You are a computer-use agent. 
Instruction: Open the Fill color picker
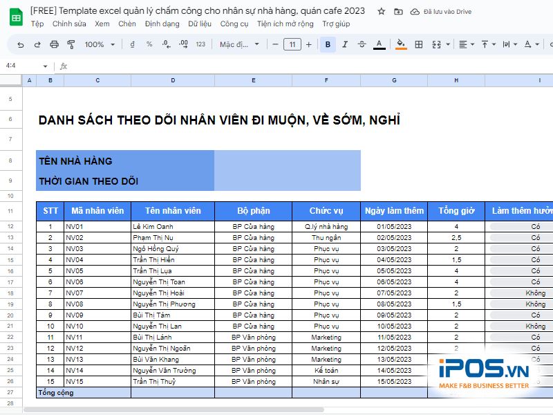tap(400, 44)
